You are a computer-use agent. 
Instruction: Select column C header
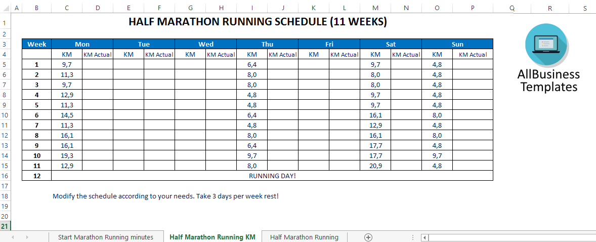pos(67,9)
